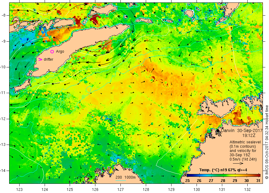This screenshot has height=193, width=269.
Task: Click the temperature color bar
Action: pos(223,175)
